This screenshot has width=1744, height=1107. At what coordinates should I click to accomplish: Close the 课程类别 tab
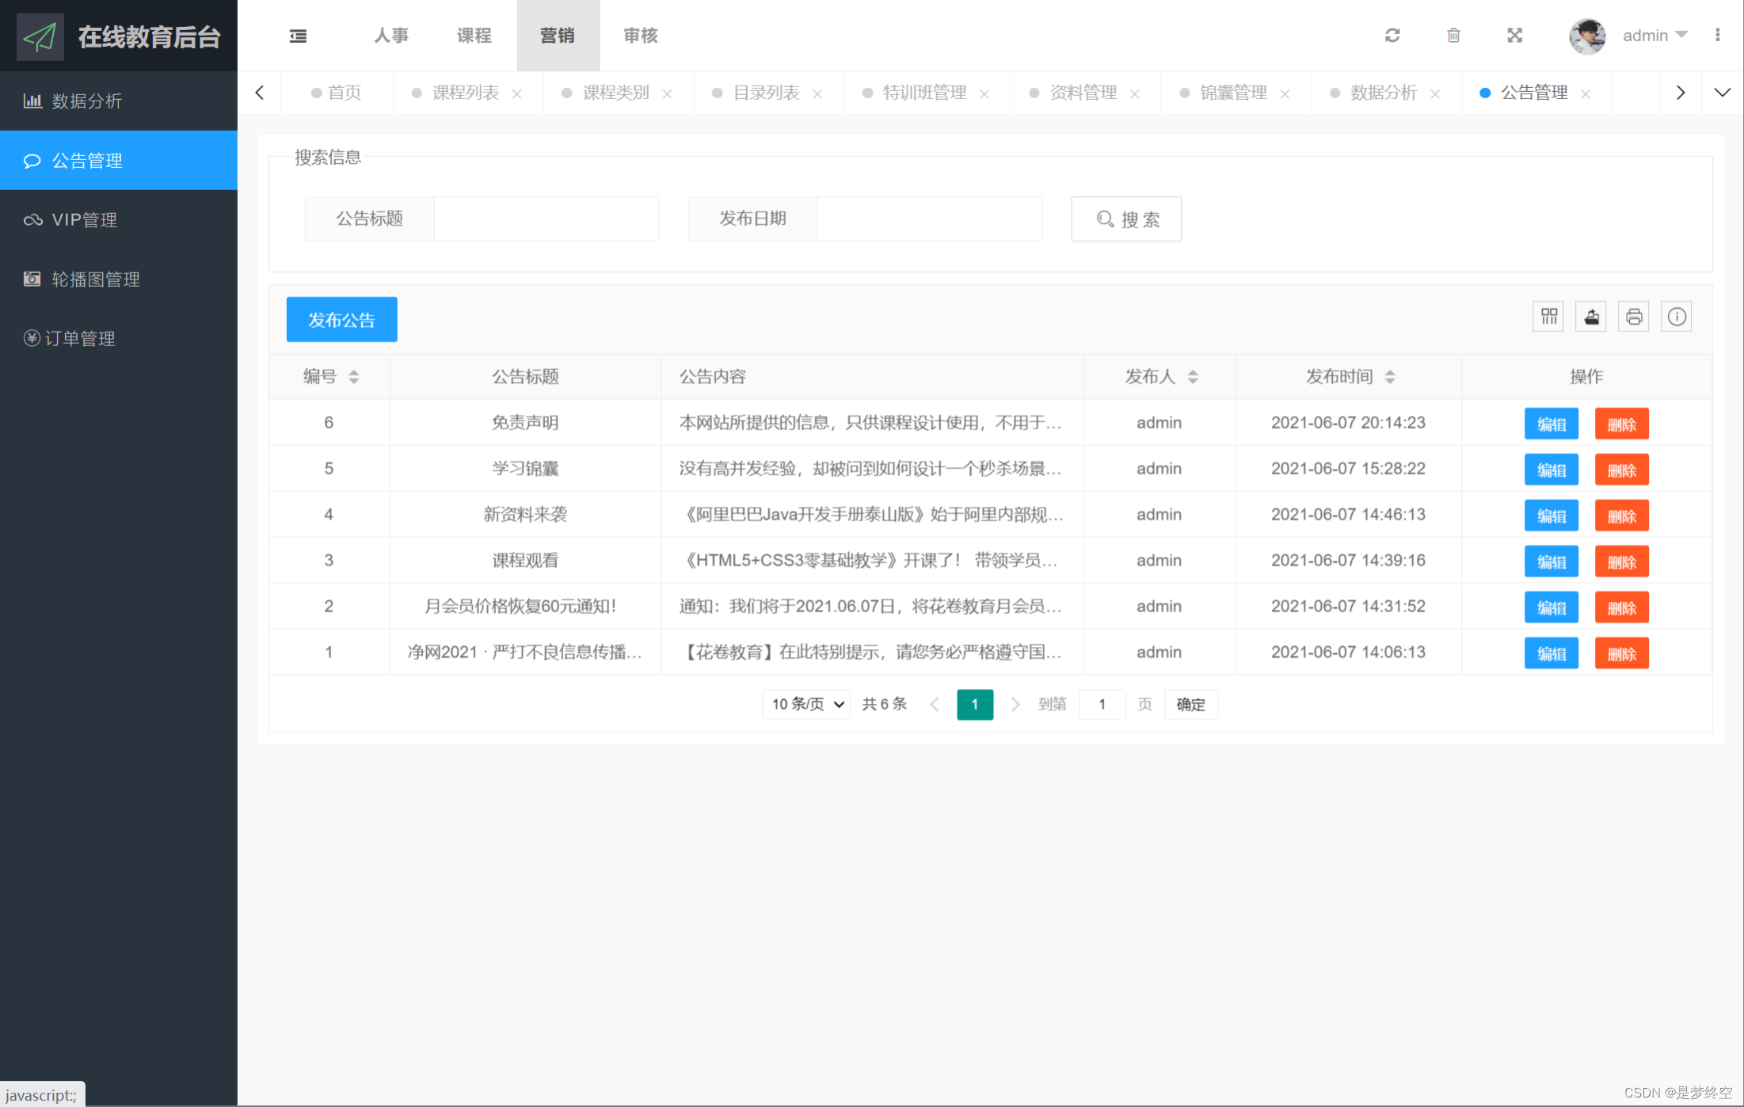[668, 94]
